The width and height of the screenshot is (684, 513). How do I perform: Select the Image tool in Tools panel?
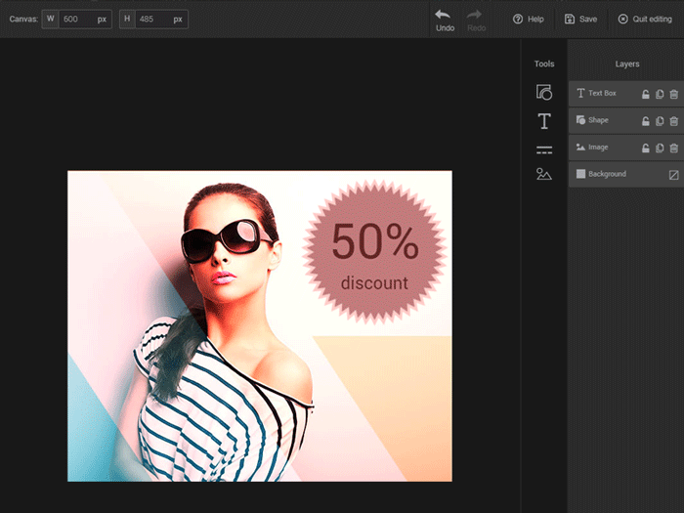544,175
